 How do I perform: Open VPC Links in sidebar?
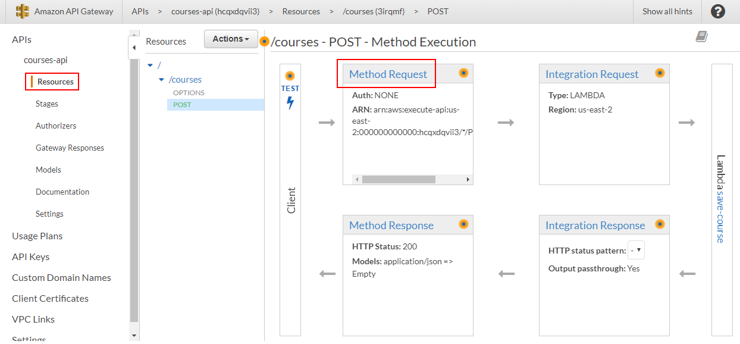pos(33,319)
